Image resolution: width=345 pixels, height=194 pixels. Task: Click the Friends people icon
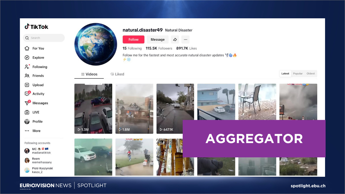click(x=27, y=76)
